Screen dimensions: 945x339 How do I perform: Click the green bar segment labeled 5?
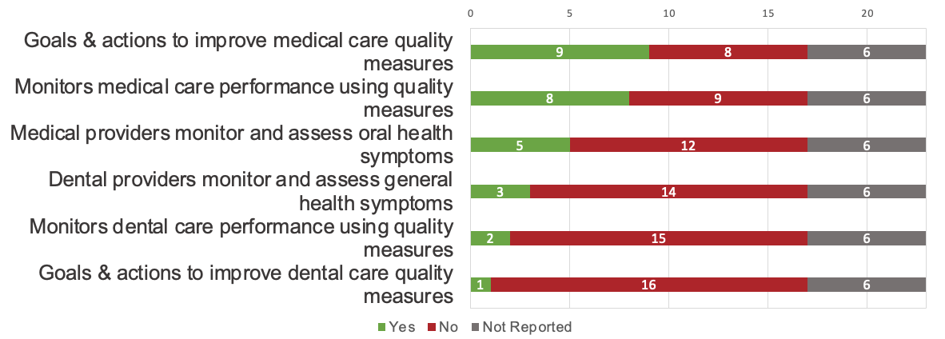point(520,145)
